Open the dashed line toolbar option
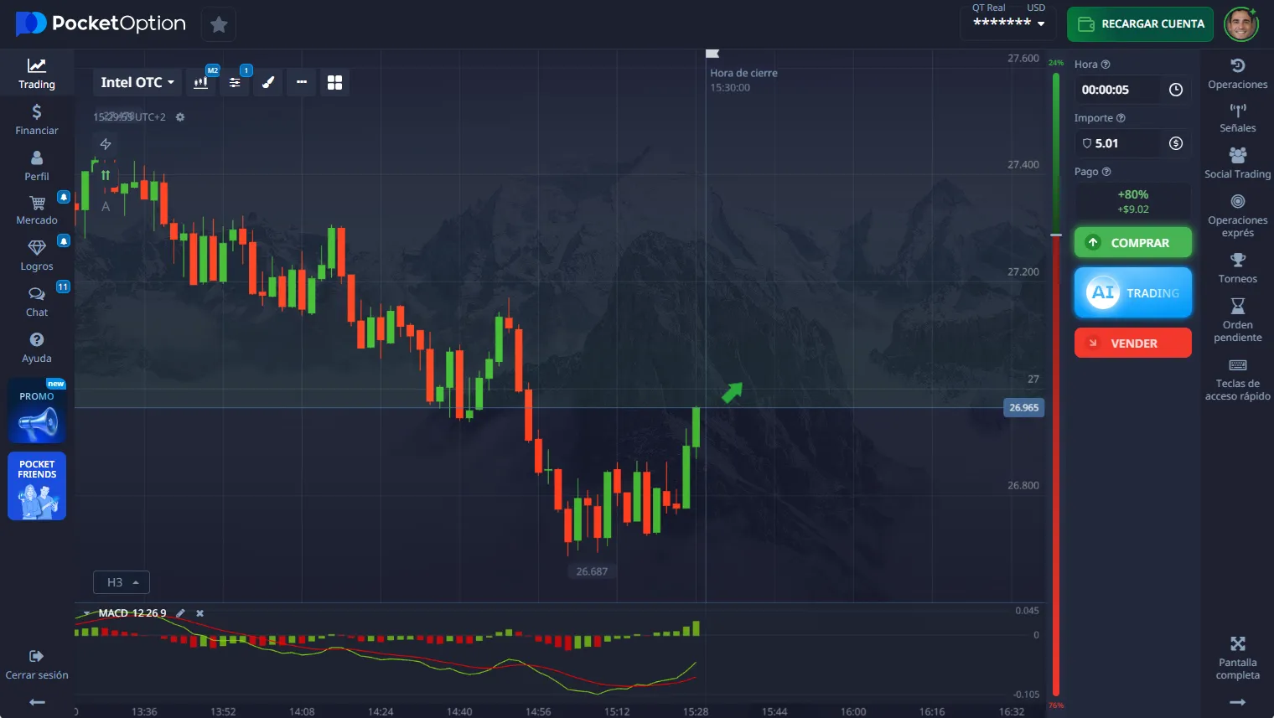 coord(302,82)
